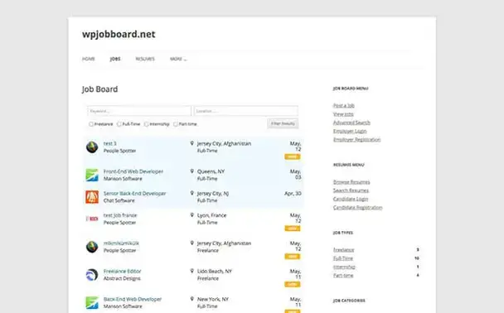The height and width of the screenshot is (313, 504).
Task: Open the test 3 job listing
Action: click(x=110, y=143)
